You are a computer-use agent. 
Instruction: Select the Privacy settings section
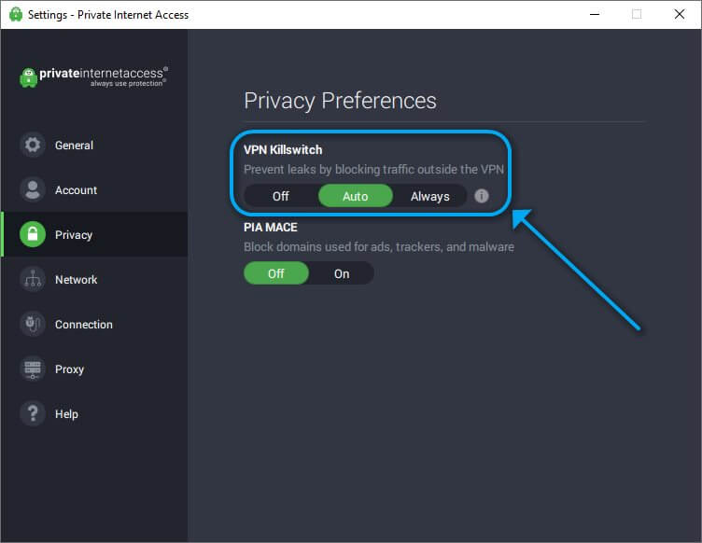coord(94,234)
